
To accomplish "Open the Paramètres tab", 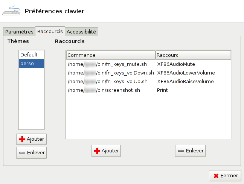I will tap(19, 32).
